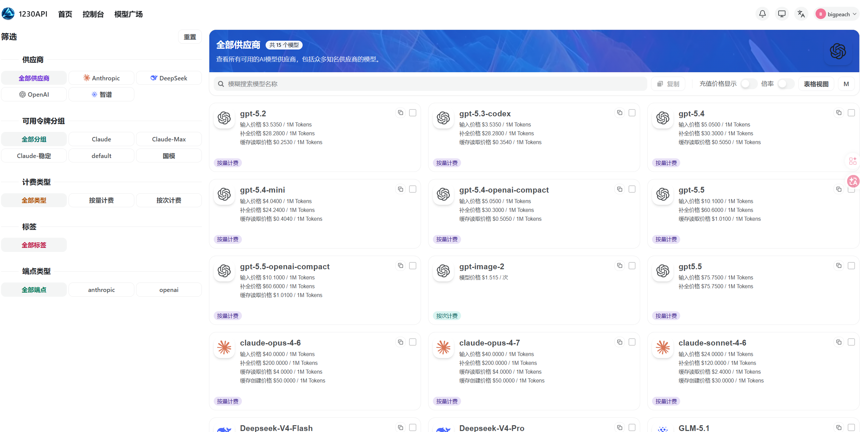Select the 全部标签 tag filter

(34, 245)
